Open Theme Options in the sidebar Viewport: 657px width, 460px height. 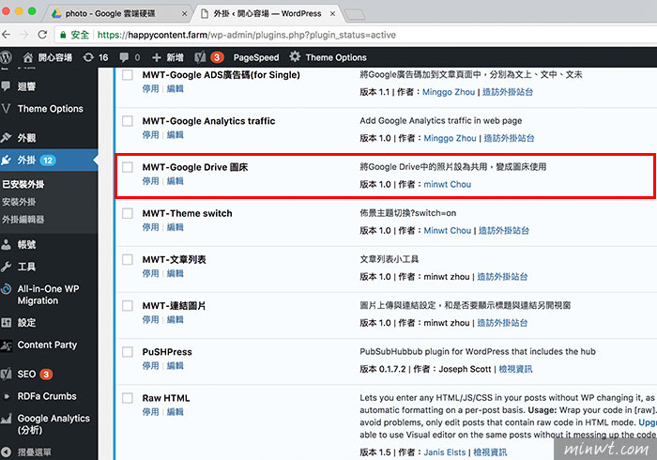(51, 109)
